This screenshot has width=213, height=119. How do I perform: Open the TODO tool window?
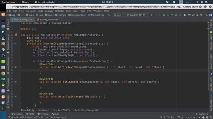click(30, 114)
